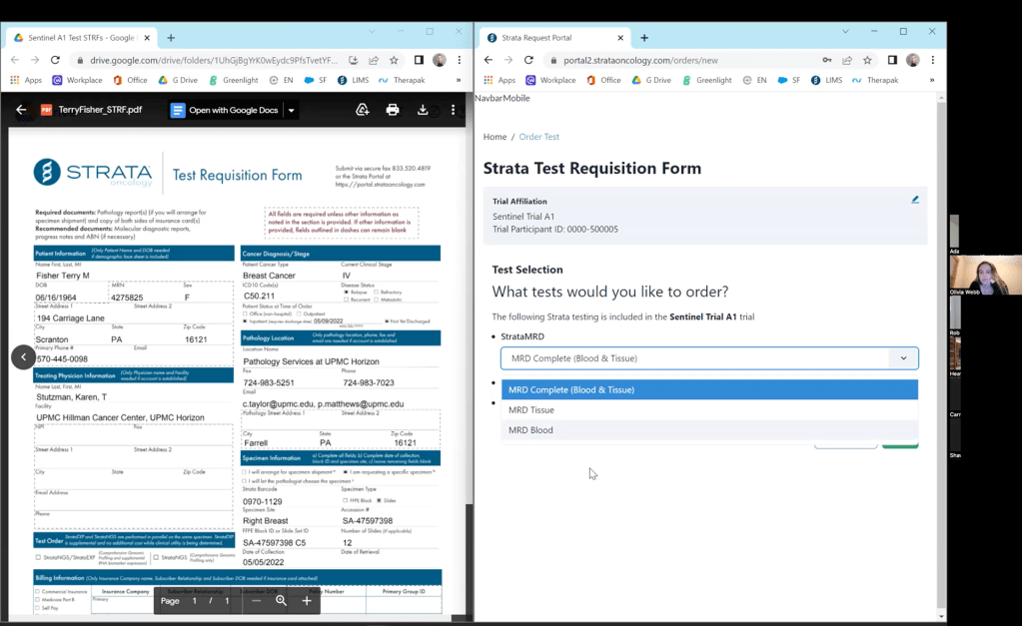The image size is (1022, 626).
Task: Zoom in on the PDF page
Action: [307, 601]
